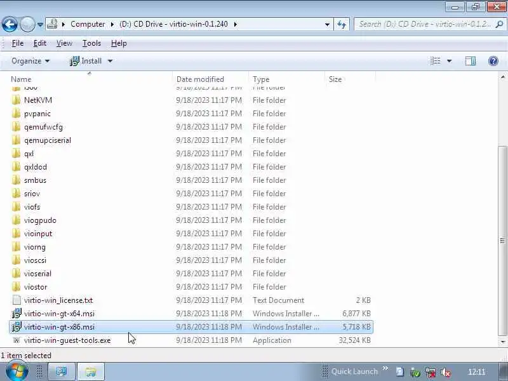
Task: Open the Help menu
Action: tap(119, 43)
